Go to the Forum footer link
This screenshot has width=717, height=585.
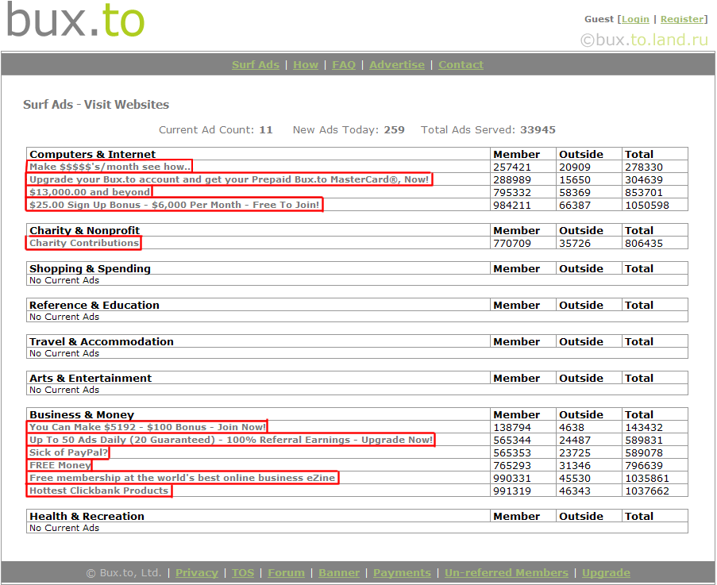point(287,572)
